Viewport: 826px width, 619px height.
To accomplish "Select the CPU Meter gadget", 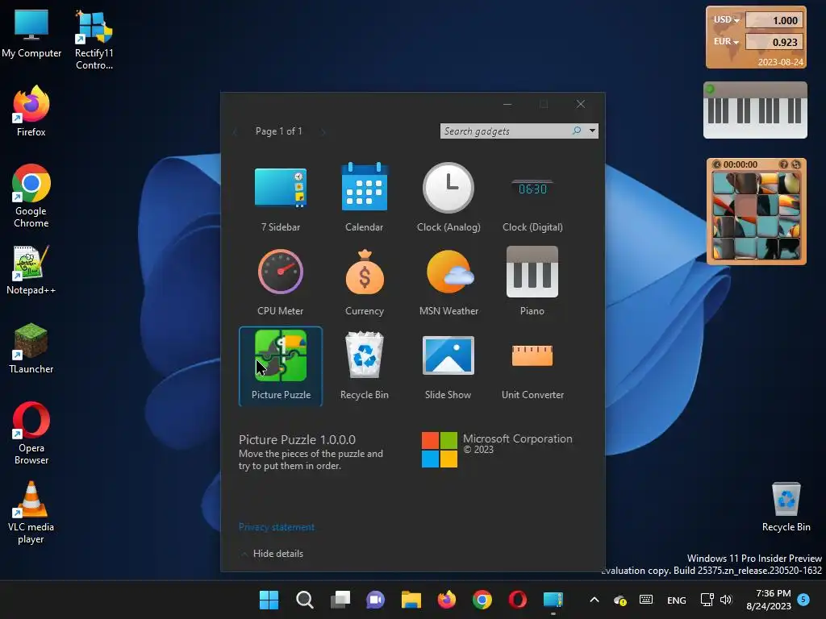I will (280, 282).
